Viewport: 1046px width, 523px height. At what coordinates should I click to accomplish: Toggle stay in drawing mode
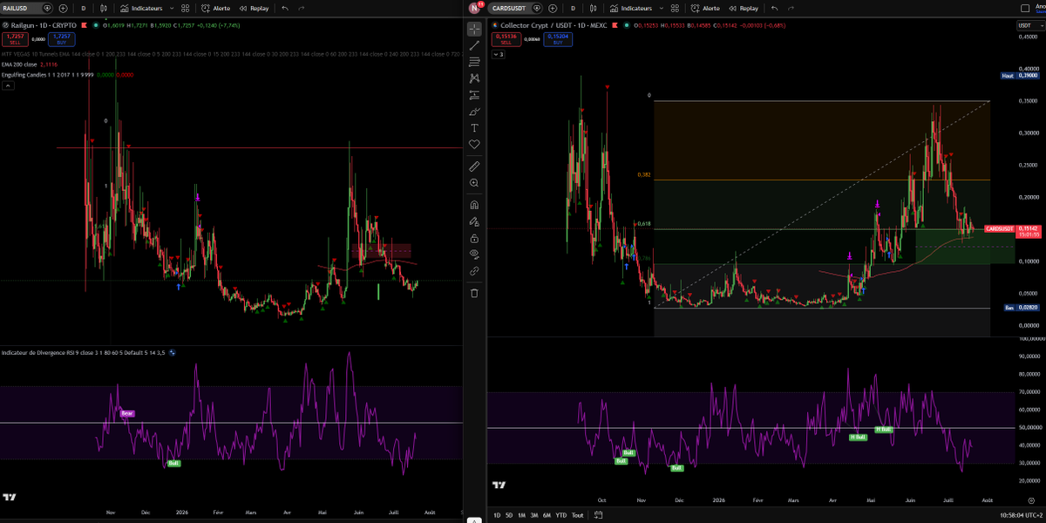(474, 221)
